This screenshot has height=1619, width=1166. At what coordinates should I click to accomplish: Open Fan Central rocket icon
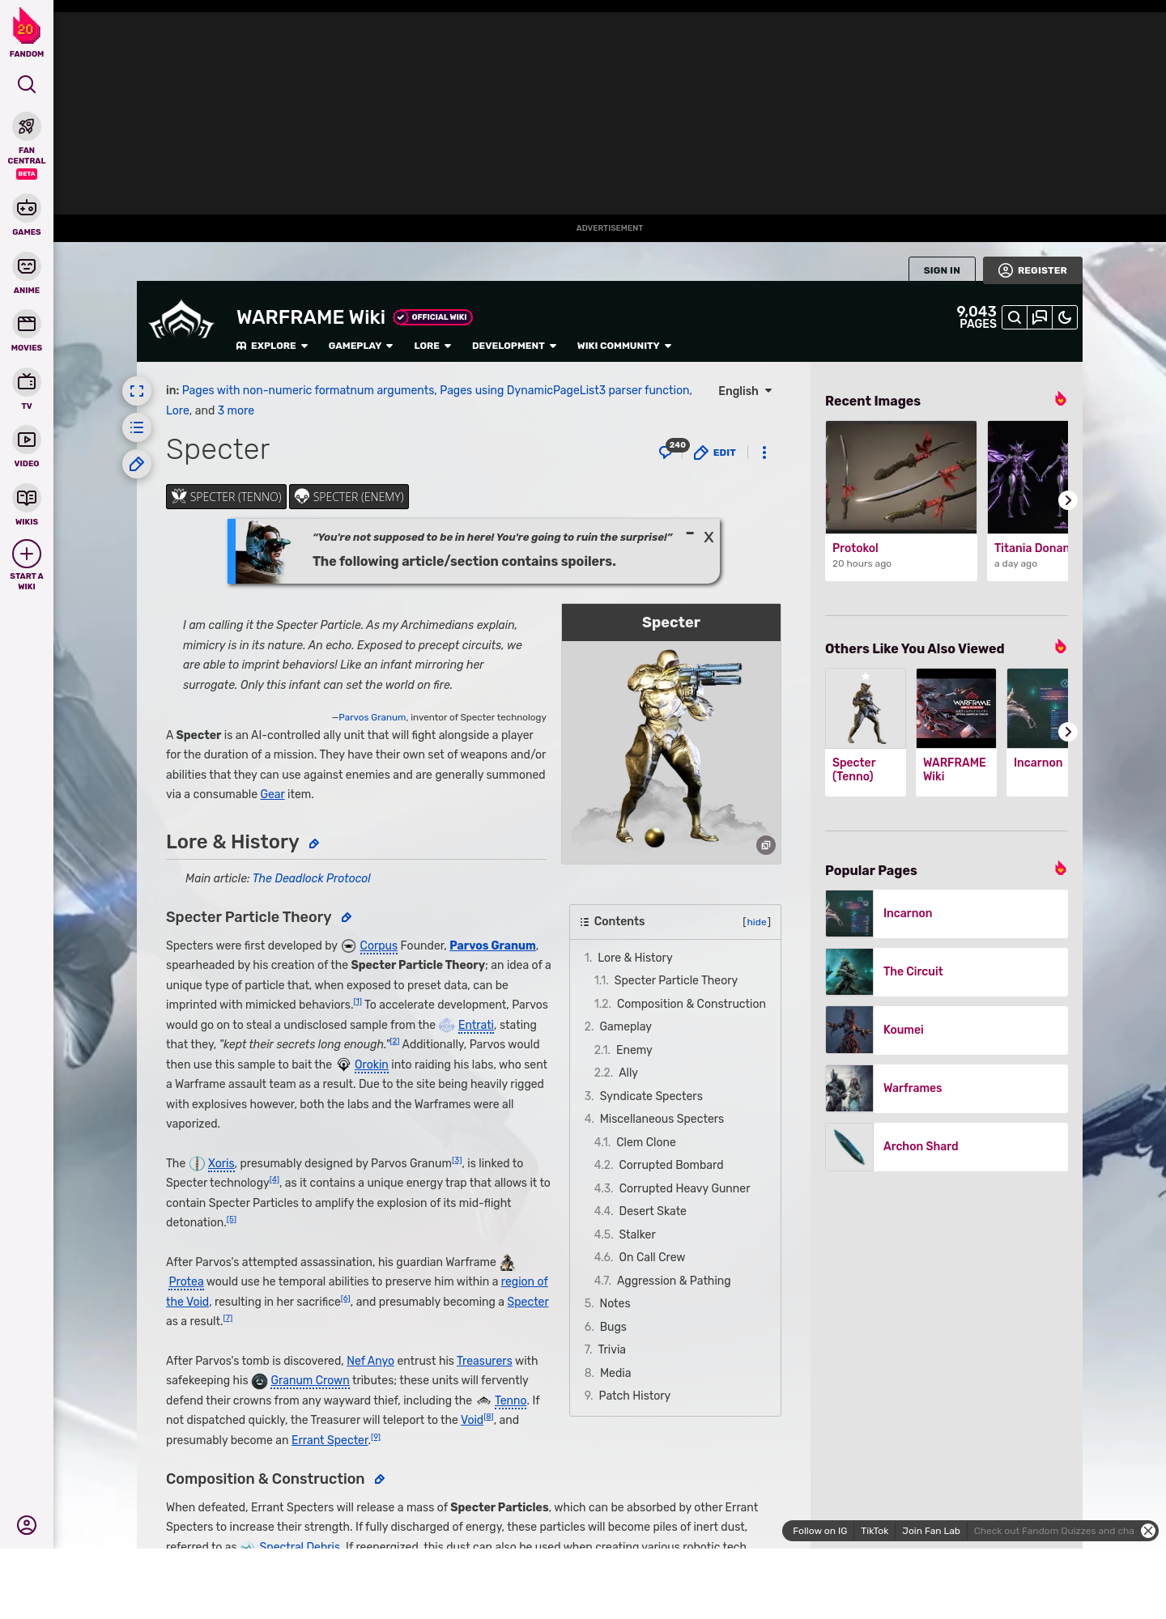[27, 127]
